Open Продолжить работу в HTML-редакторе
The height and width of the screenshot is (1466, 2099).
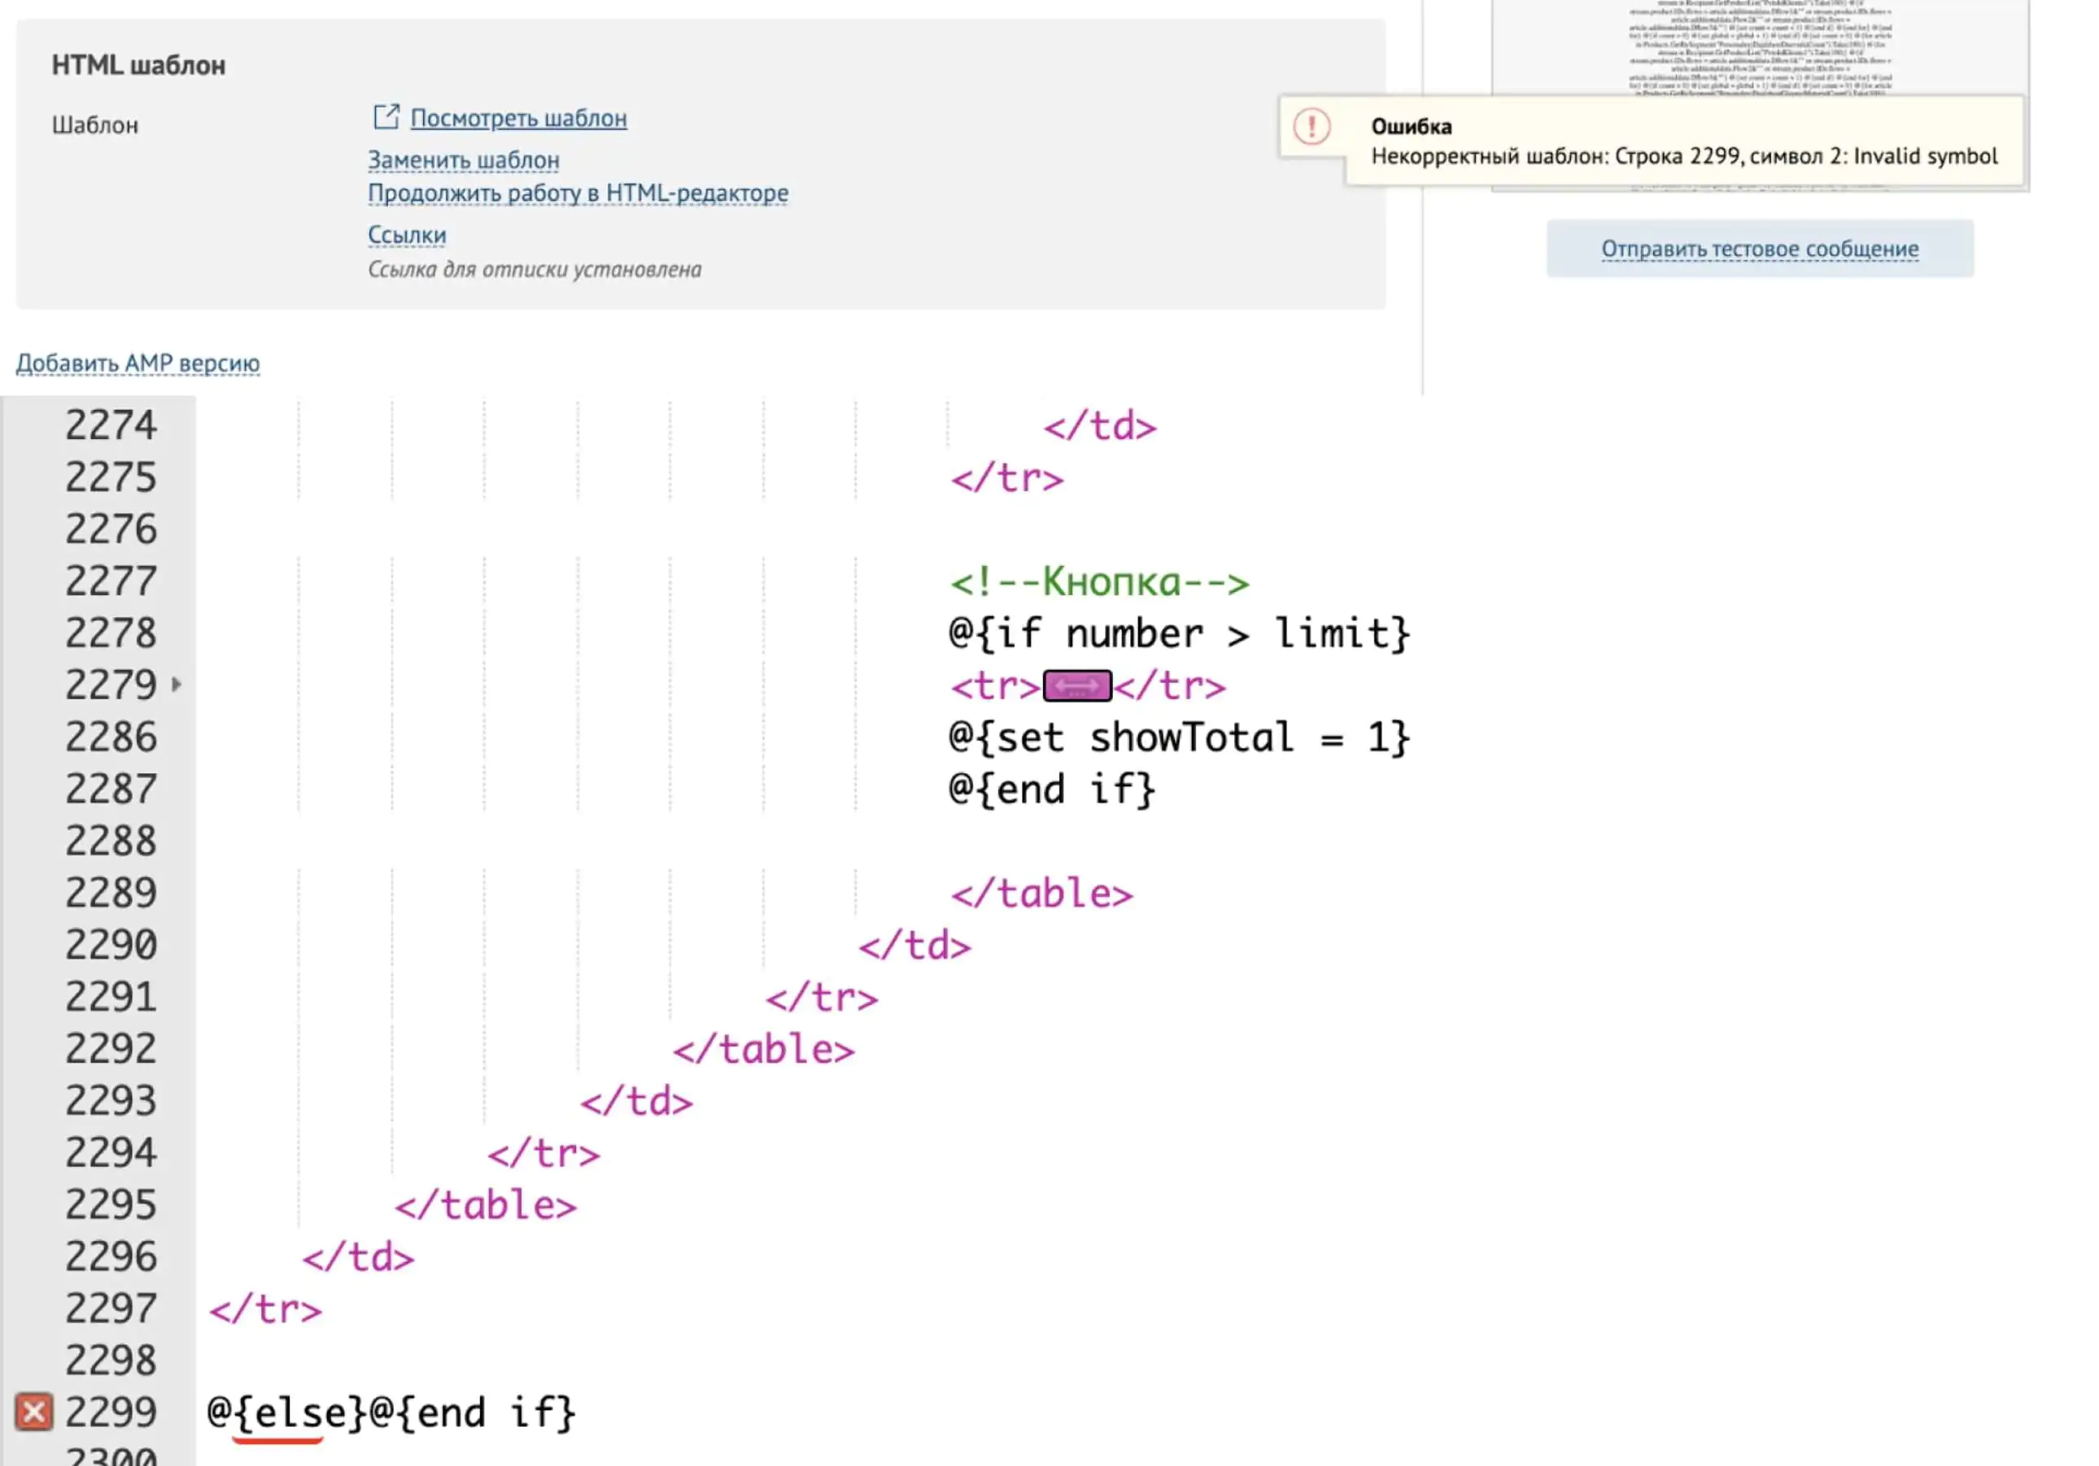tap(578, 194)
